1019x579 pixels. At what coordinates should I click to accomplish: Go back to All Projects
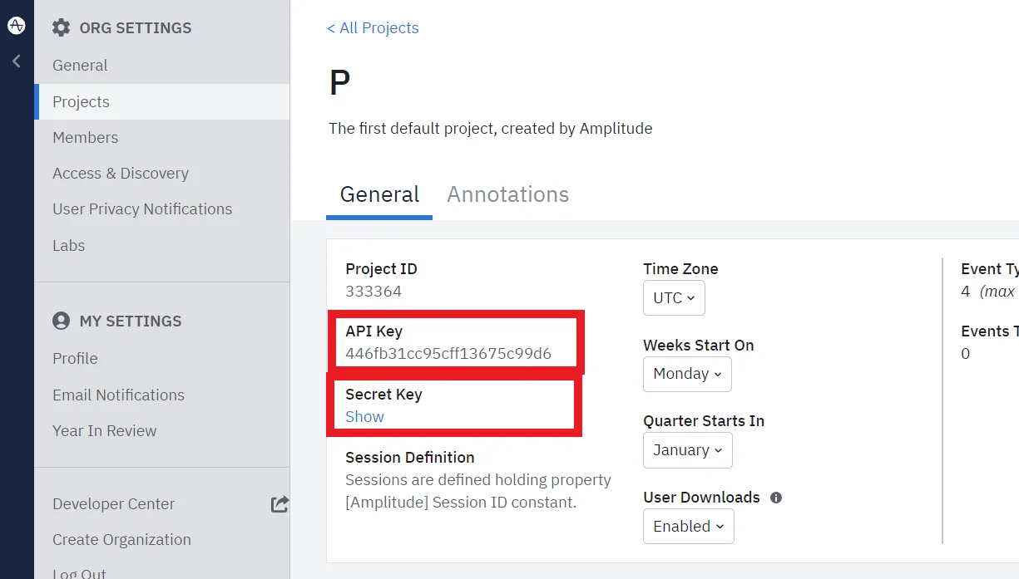click(373, 27)
